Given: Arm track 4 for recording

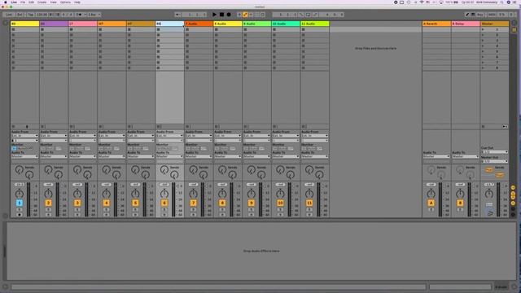Looking at the screenshot, I should tap(107, 215).
